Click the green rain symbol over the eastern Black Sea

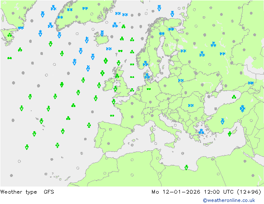click(x=234, y=97)
